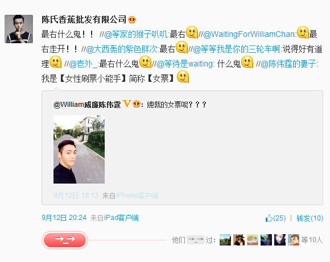
Task: Open mention @等待是waiting
Action: 184,64
